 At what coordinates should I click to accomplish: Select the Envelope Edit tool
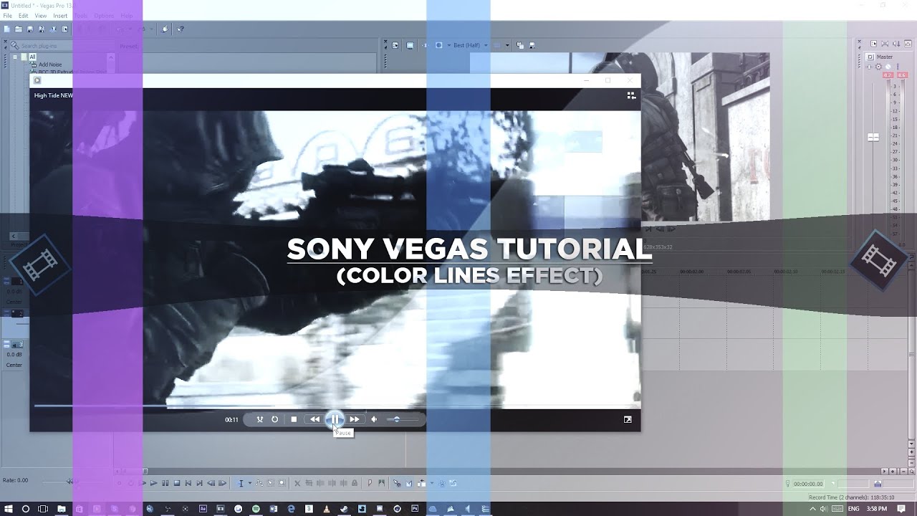259,483
